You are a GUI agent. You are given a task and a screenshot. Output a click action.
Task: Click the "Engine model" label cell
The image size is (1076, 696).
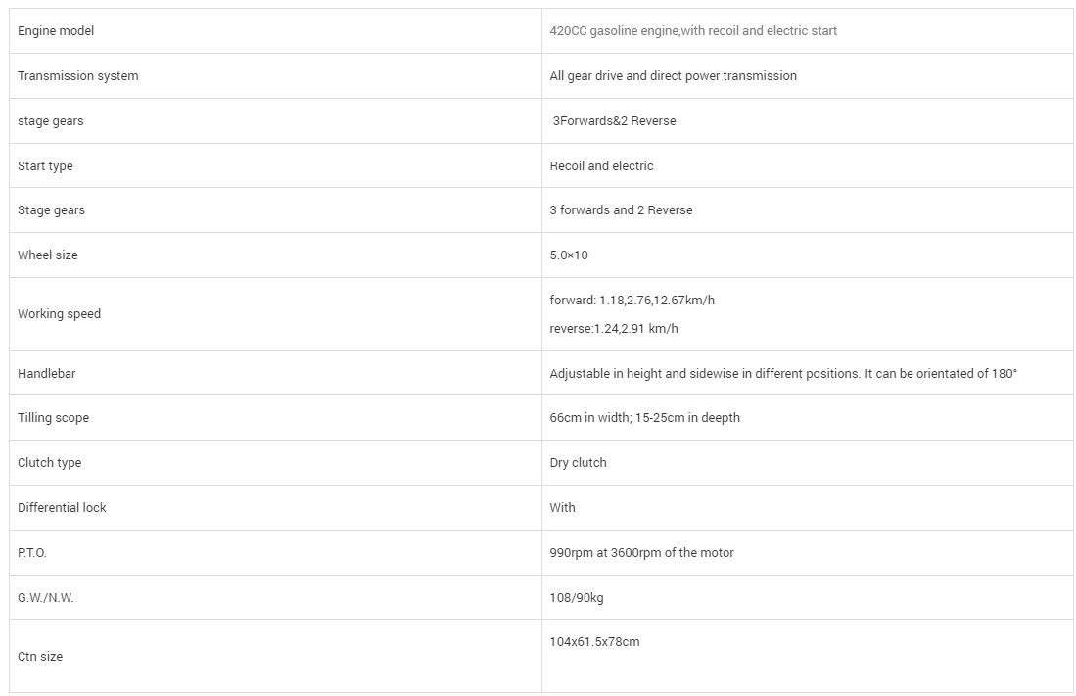(56, 31)
